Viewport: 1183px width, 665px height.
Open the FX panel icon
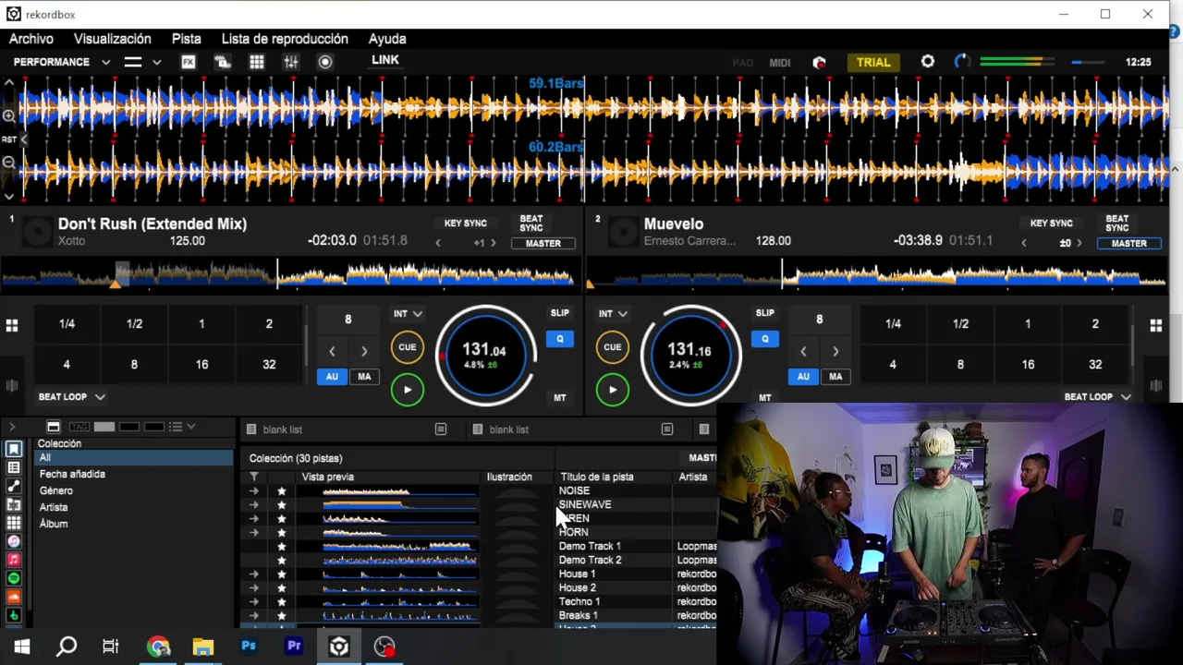pos(189,62)
